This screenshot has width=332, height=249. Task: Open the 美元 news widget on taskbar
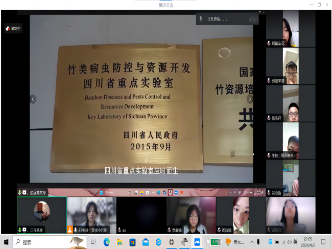(234, 242)
